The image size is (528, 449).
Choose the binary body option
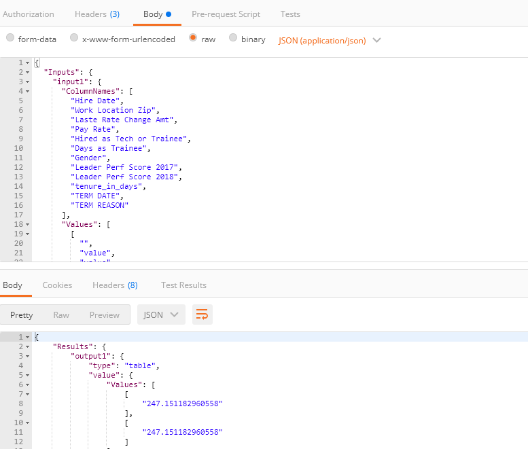tap(234, 39)
